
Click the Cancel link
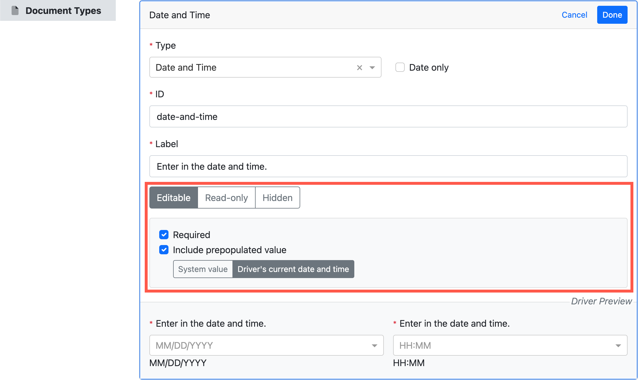[574, 15]
